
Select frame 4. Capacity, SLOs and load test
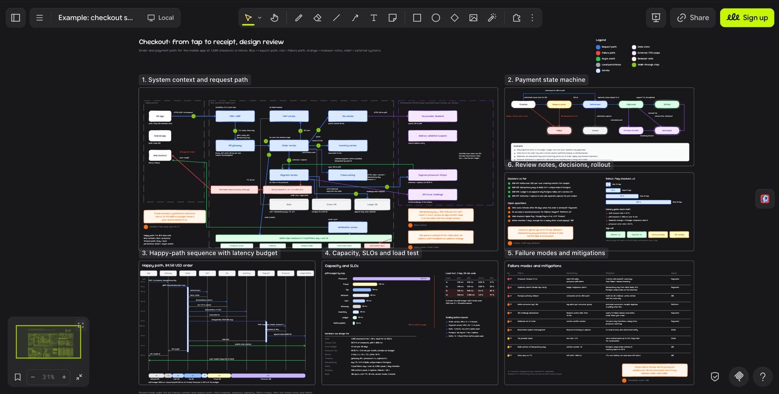372,253
